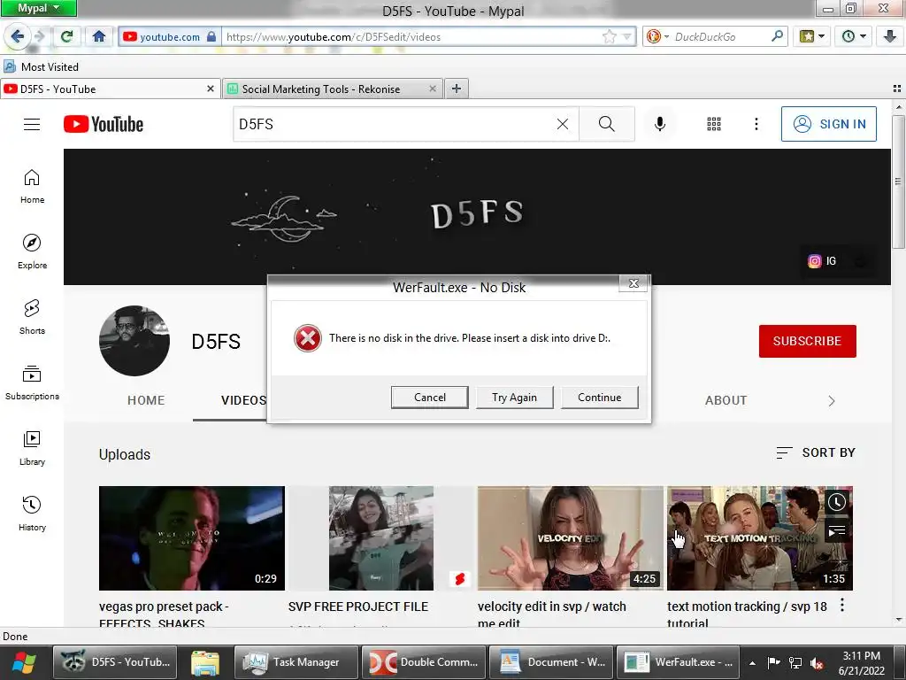List all tabs button
Viewport: 906px width, 680px height.
coord(897,89)
